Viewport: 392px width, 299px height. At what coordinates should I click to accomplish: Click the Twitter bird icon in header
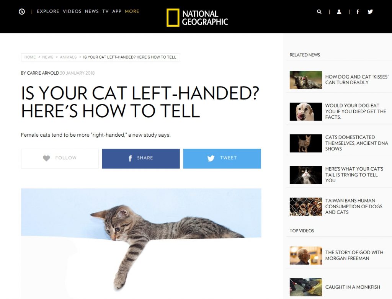370,11
